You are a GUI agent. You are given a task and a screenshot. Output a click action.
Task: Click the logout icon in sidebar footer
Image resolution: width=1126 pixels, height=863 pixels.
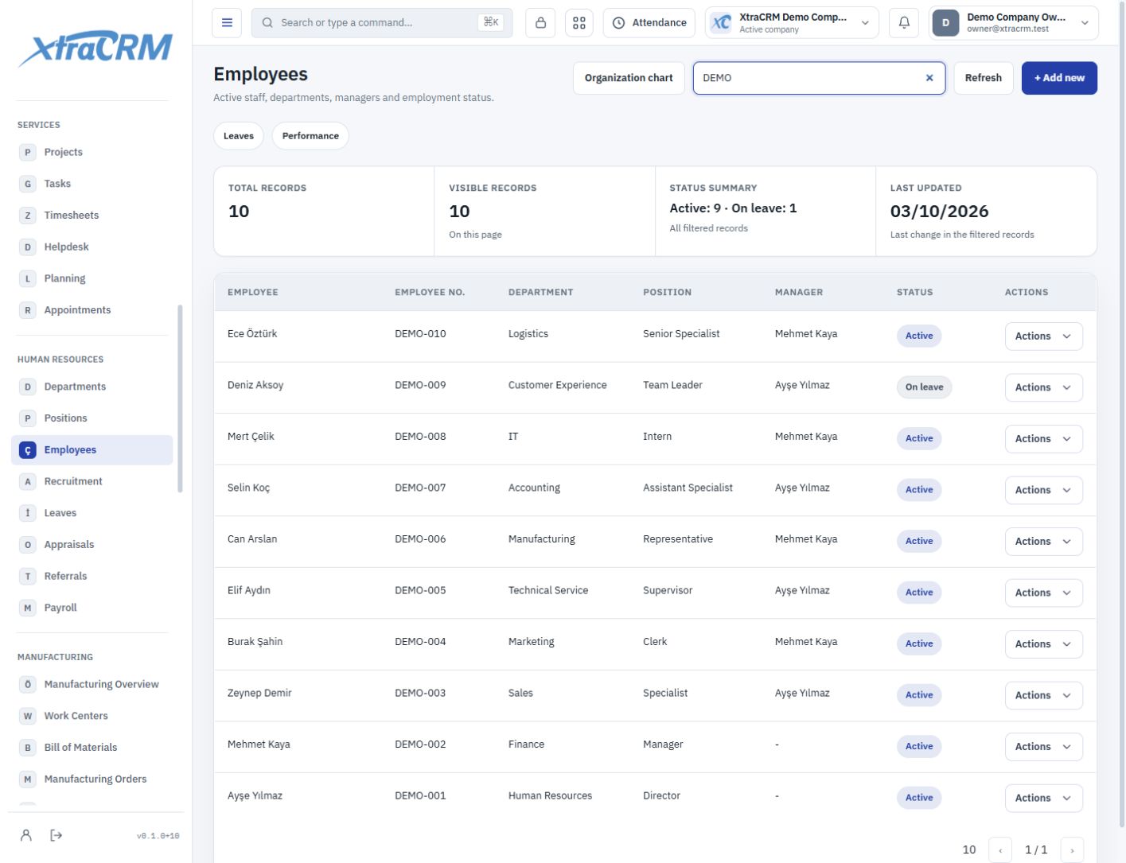(56, 835)
